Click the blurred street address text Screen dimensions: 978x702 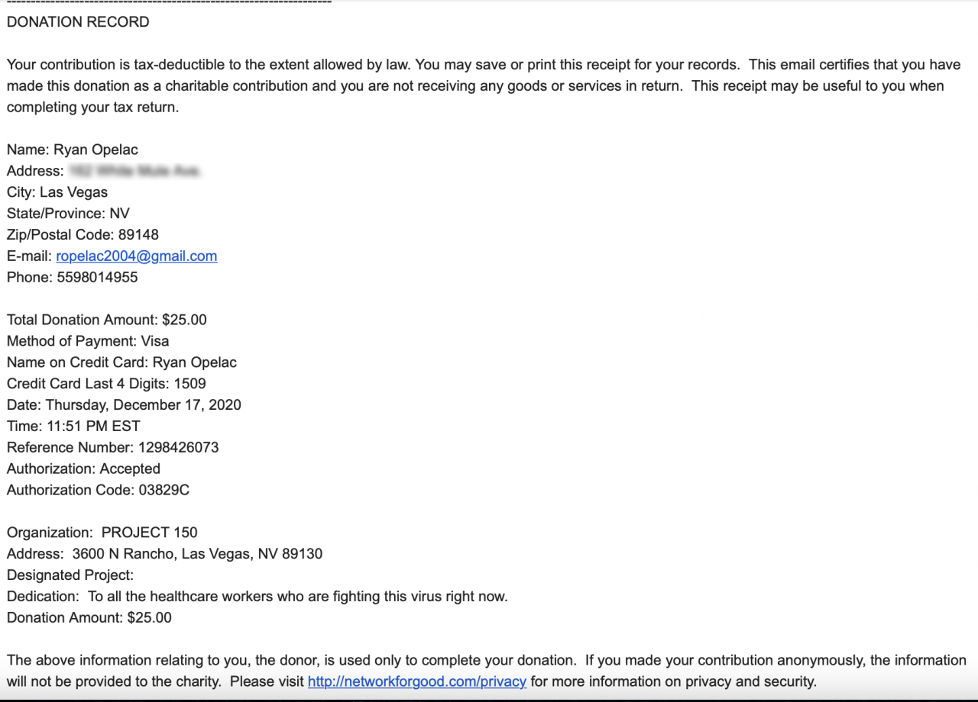[134, 171]
